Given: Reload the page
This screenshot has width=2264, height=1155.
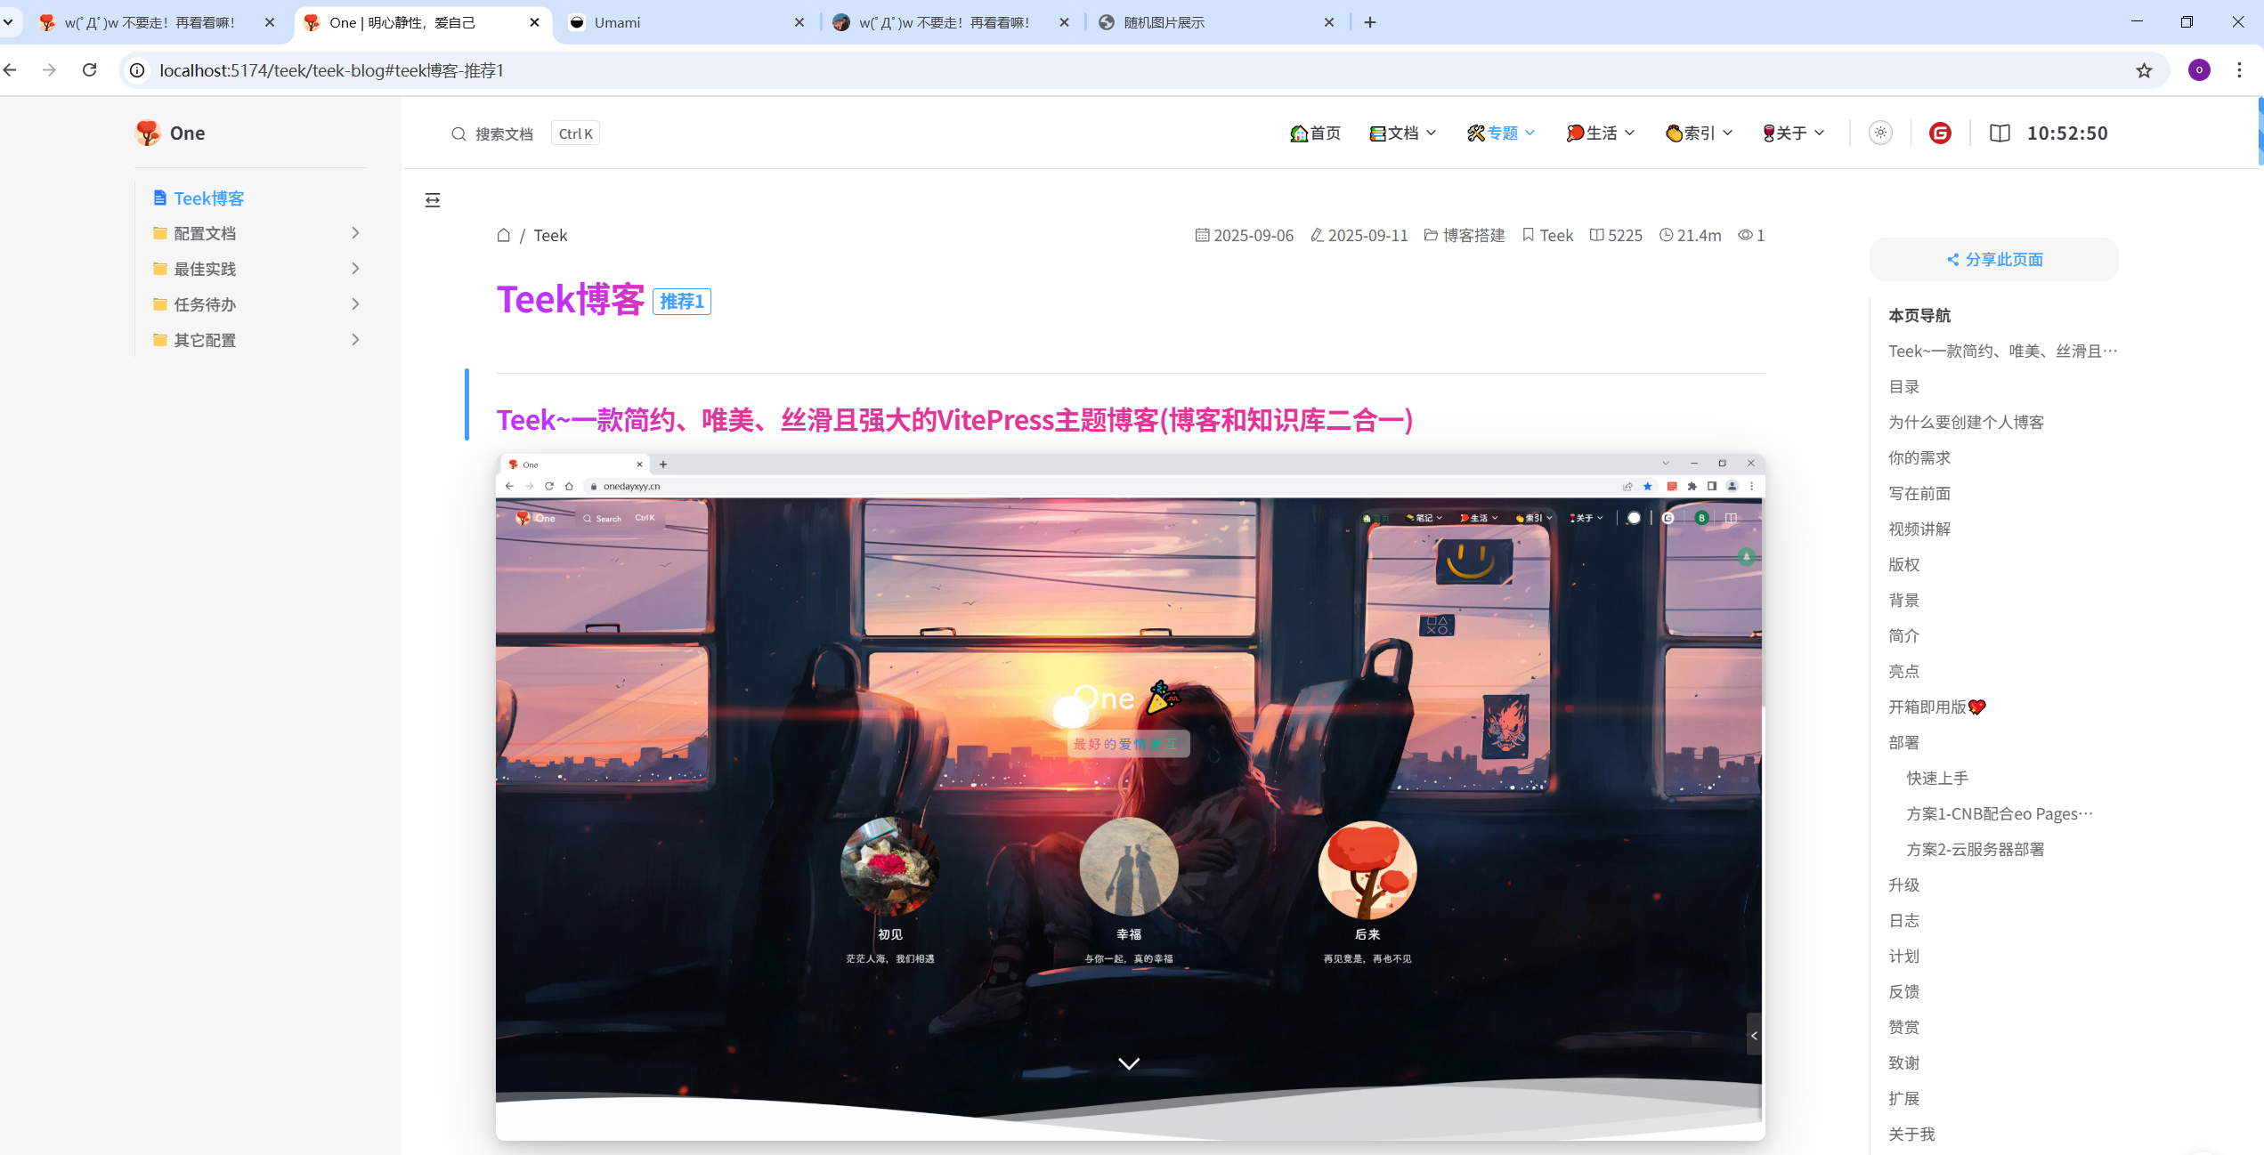Looking at the screenshot, I should [90, 69].
